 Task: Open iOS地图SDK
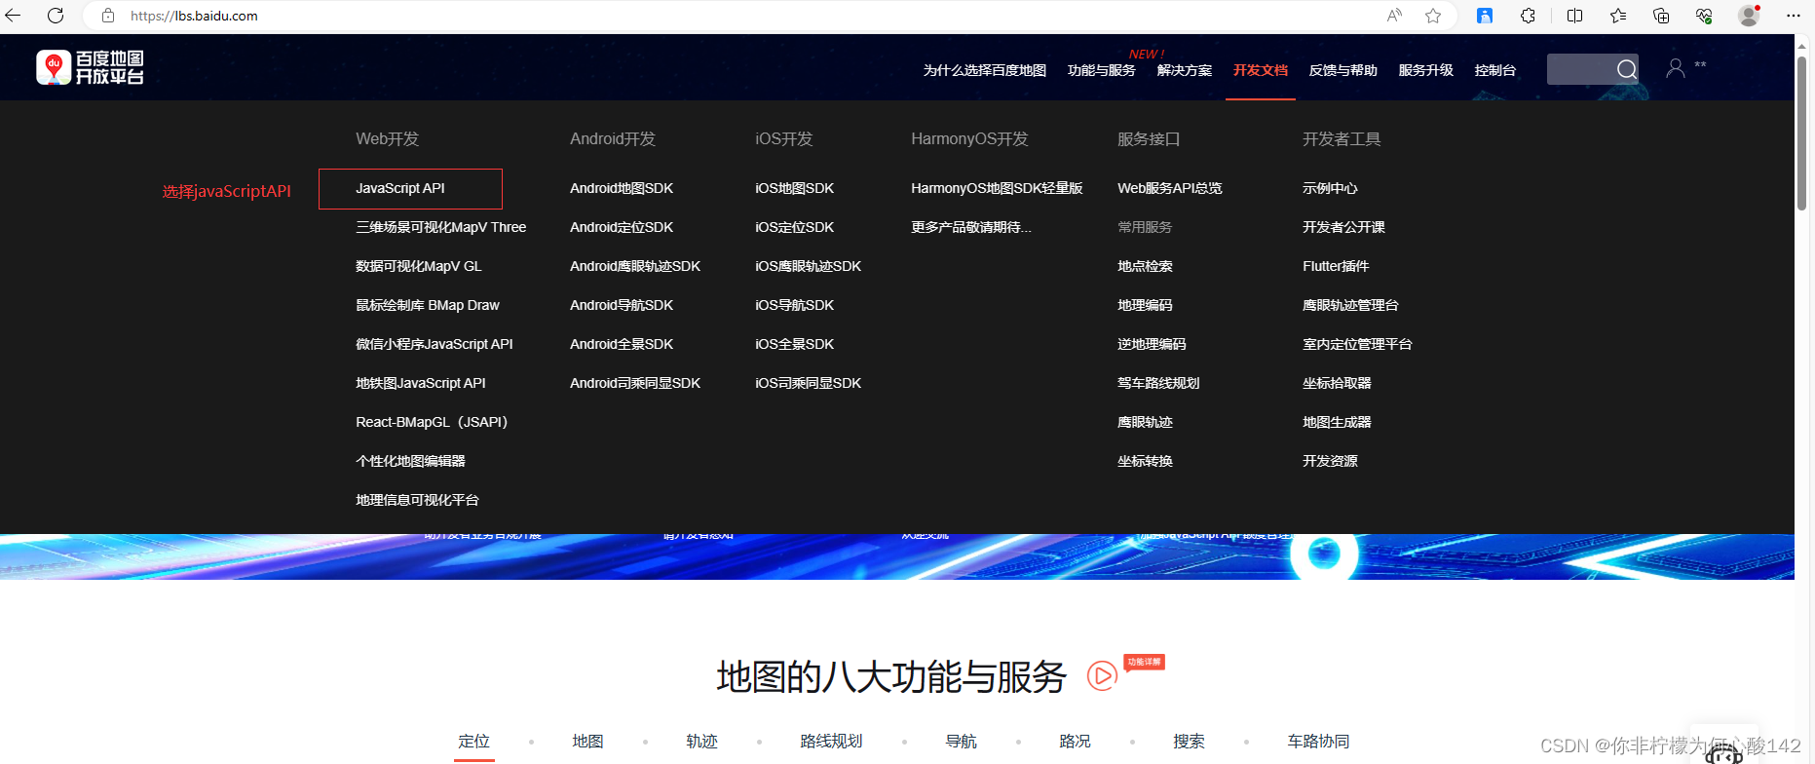point(794,188)
